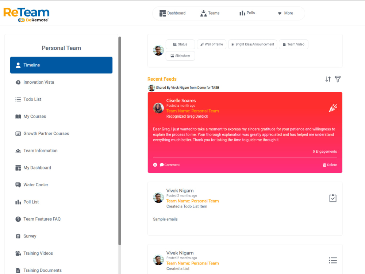Click the Wall of fame button
The image size is (365, 274).
[211, 44]
